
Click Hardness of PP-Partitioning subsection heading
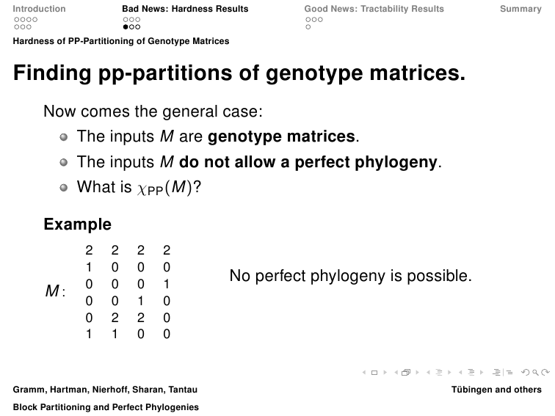[121, 41]
